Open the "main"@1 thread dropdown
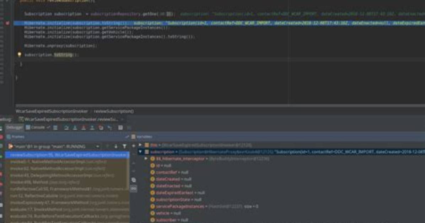 [54, 146]
